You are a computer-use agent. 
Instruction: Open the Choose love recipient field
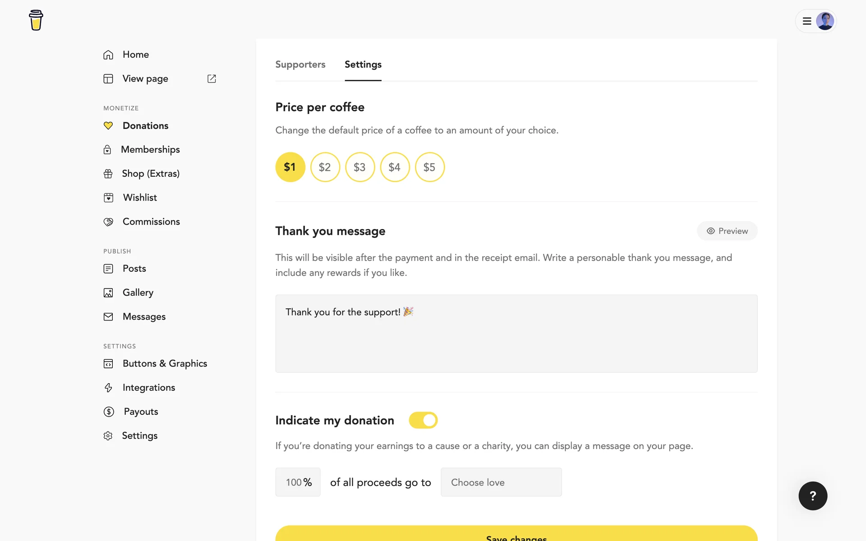[x=501, y=482]
